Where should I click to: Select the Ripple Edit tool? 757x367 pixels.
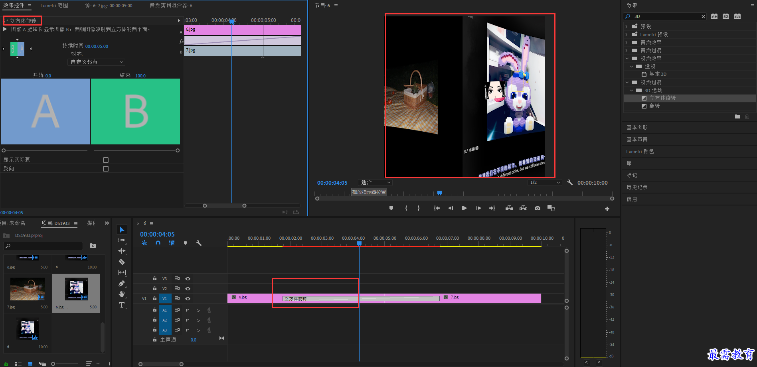click(x=122, y=251)
